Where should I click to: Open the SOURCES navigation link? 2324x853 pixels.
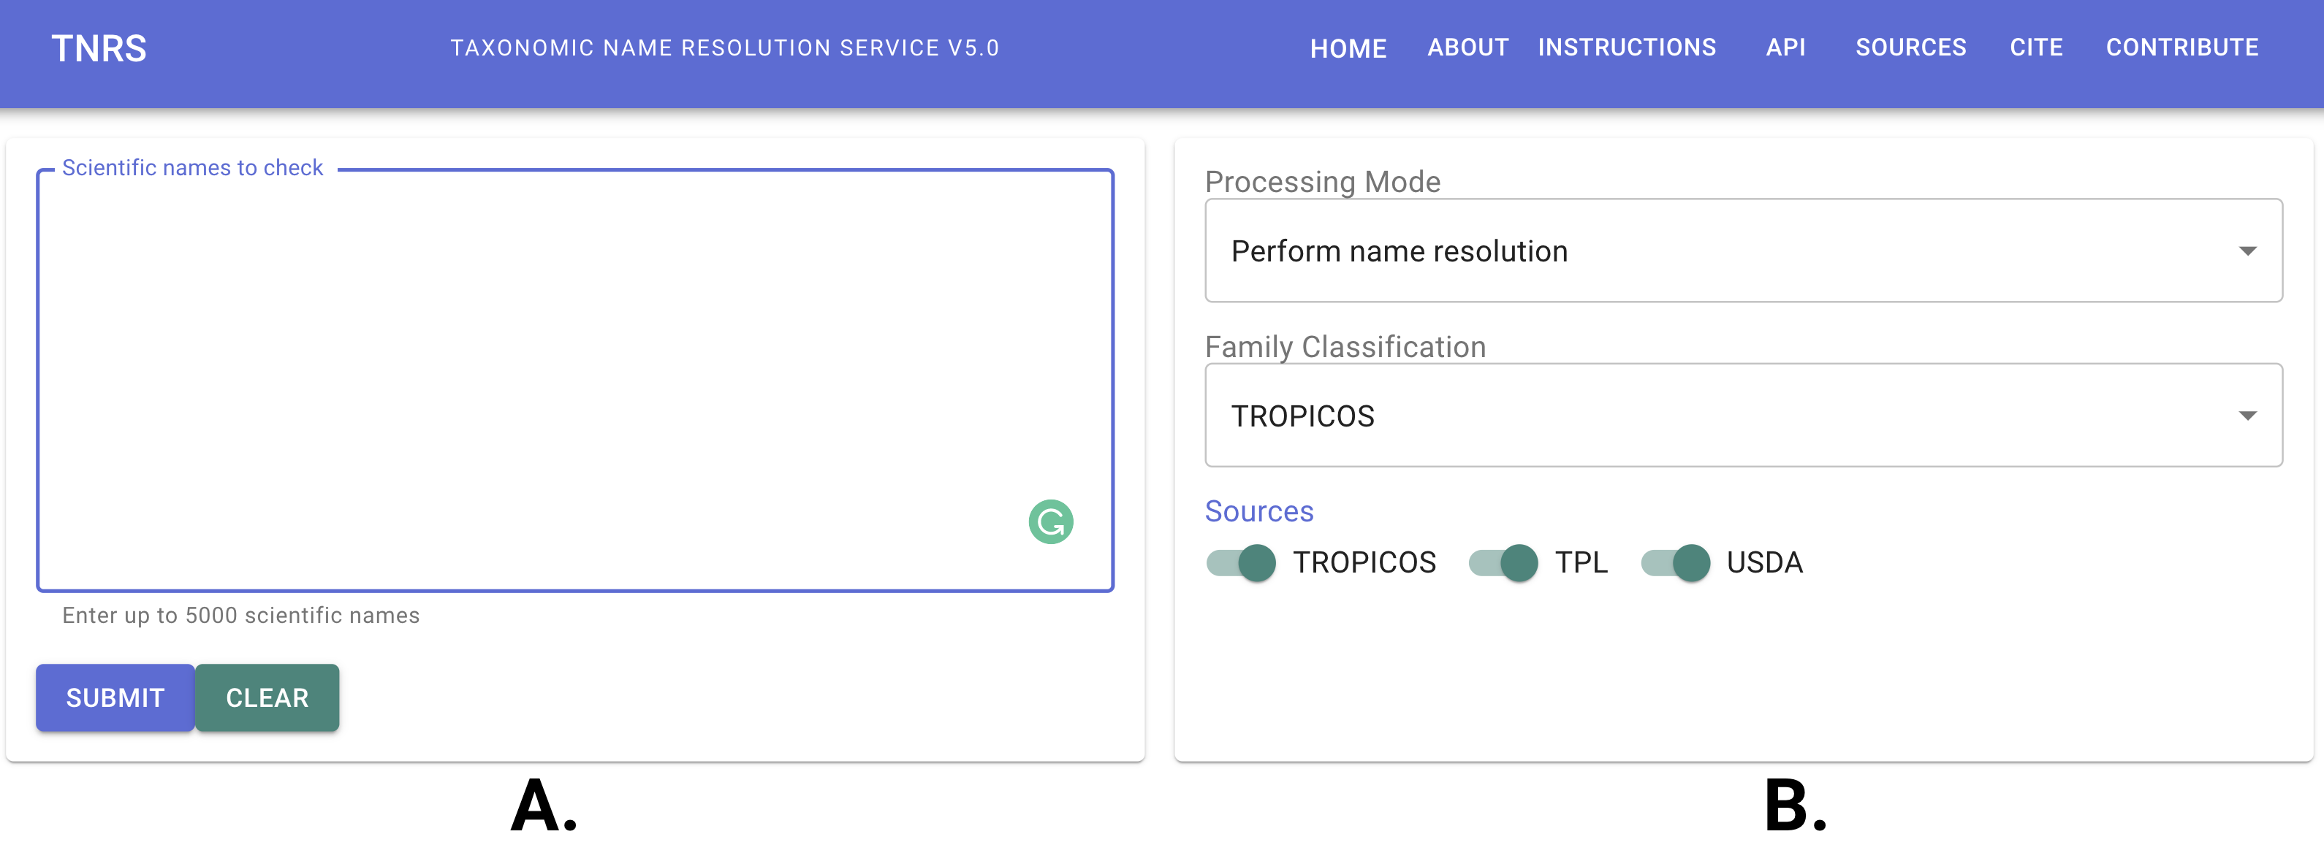[1910, 47]
